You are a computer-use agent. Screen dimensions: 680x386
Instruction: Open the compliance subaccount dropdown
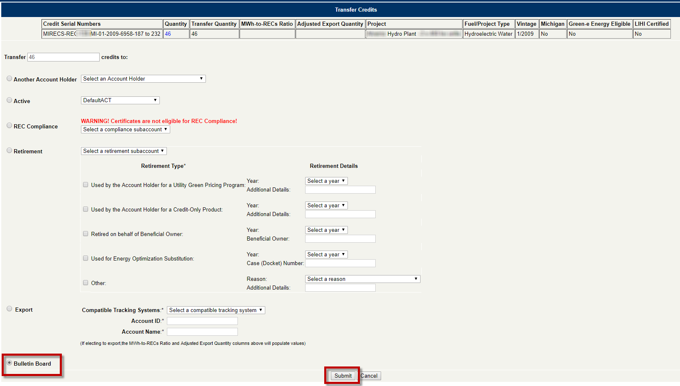click(x=125, y=130)
